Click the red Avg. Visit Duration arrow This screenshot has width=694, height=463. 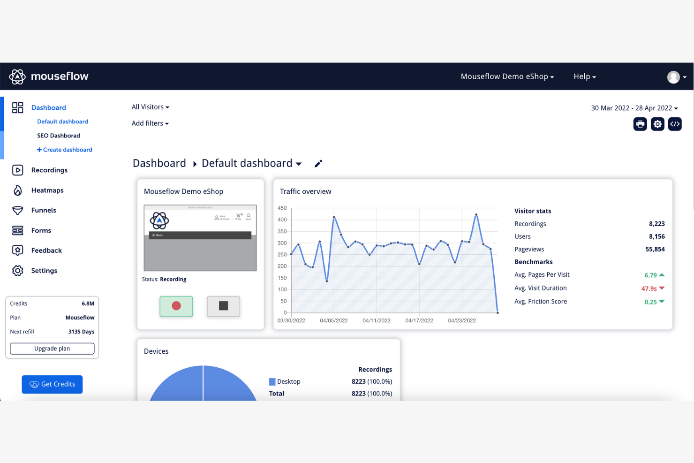coord(662,288)
